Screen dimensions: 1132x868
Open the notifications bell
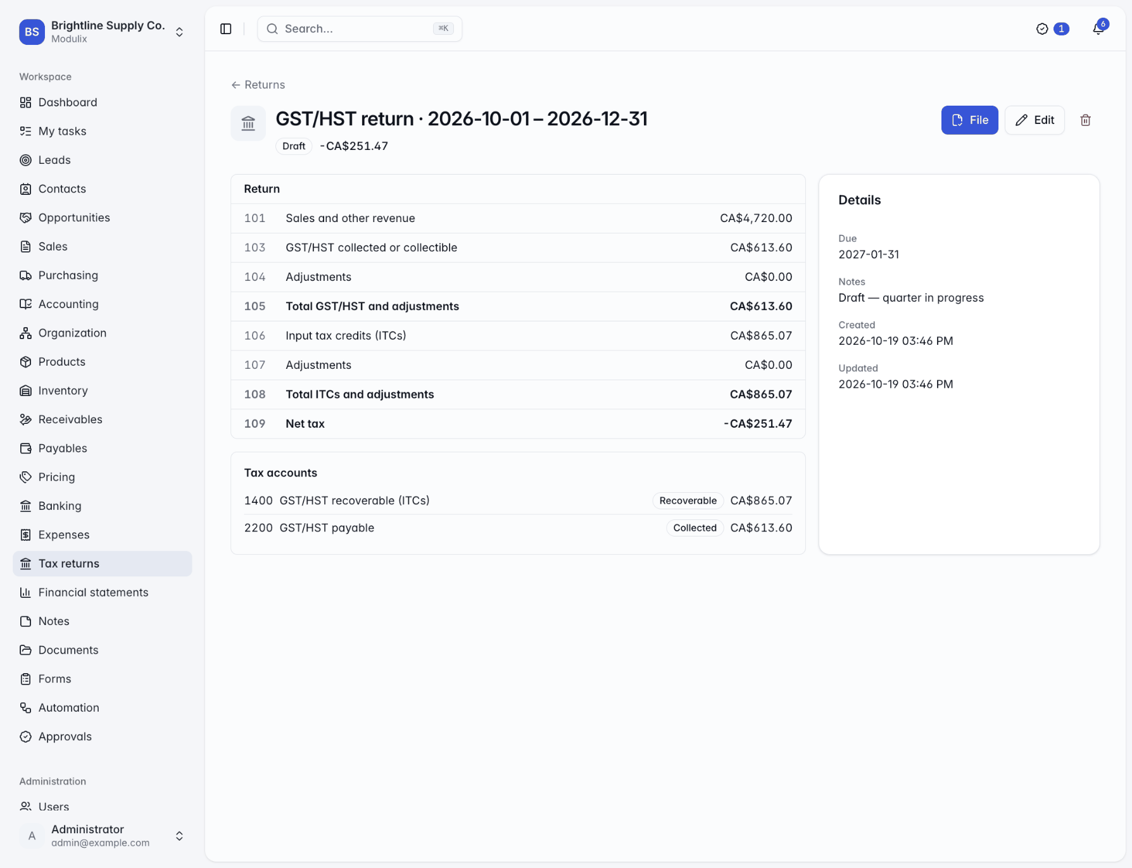[x=1098, y=28]
